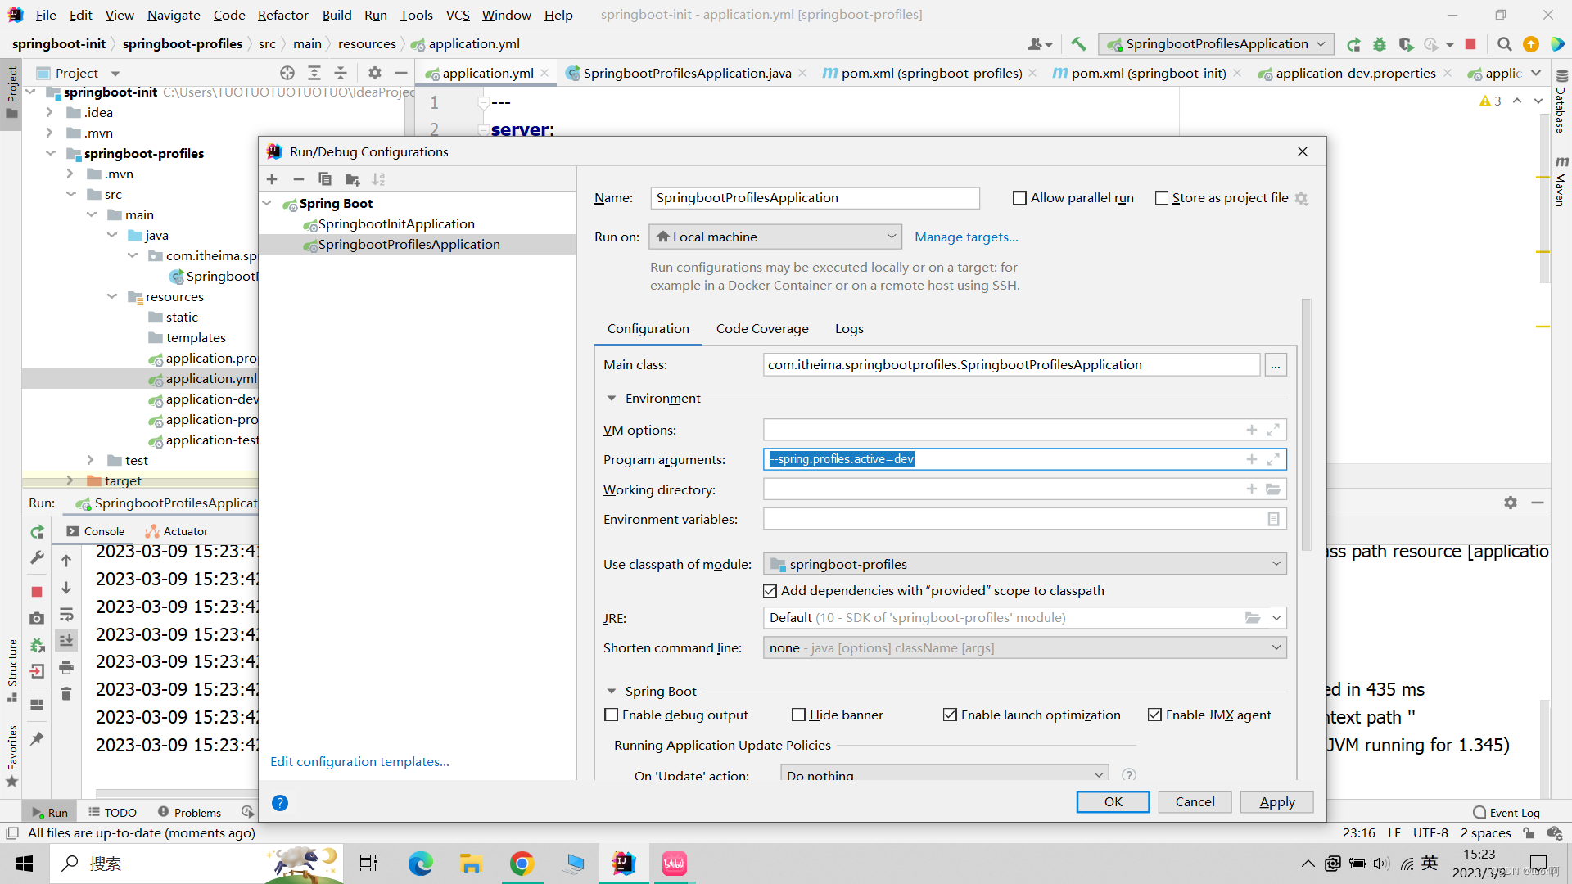Open the Run on Local machine dropdown
The image size is (1572, 884).
892,237
